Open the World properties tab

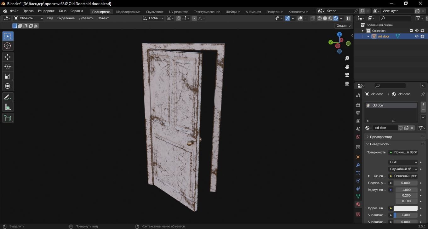pos(358,137)
